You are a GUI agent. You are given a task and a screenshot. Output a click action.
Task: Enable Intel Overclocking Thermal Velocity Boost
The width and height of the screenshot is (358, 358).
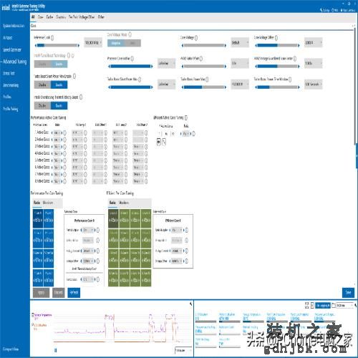pyautogui.click(x=59, y=105)
